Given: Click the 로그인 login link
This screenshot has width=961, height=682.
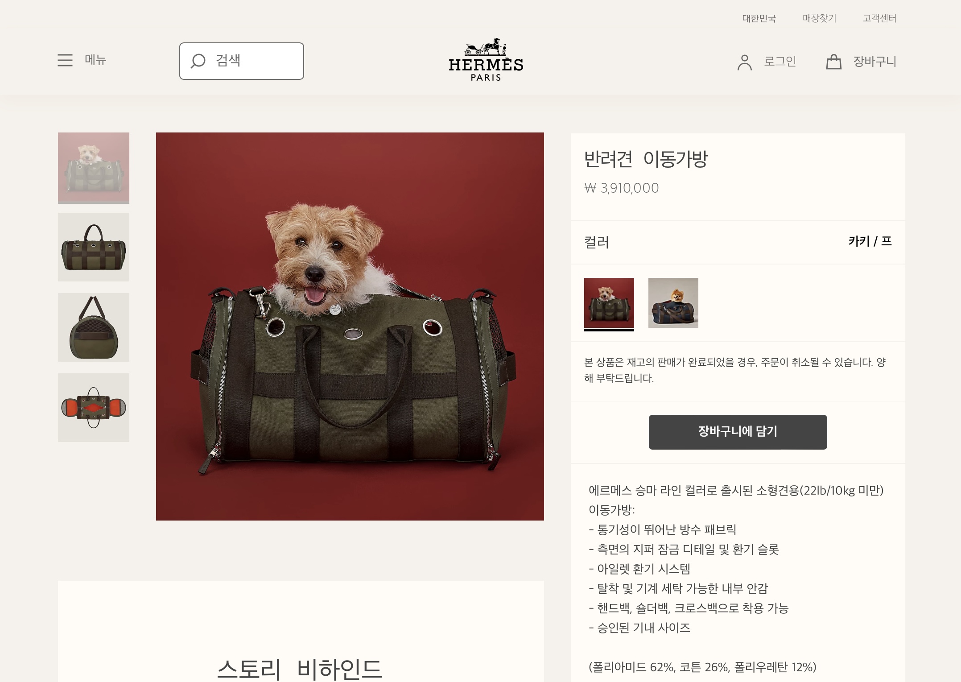Looking at the screenshot, I should [x=780, y=61].
